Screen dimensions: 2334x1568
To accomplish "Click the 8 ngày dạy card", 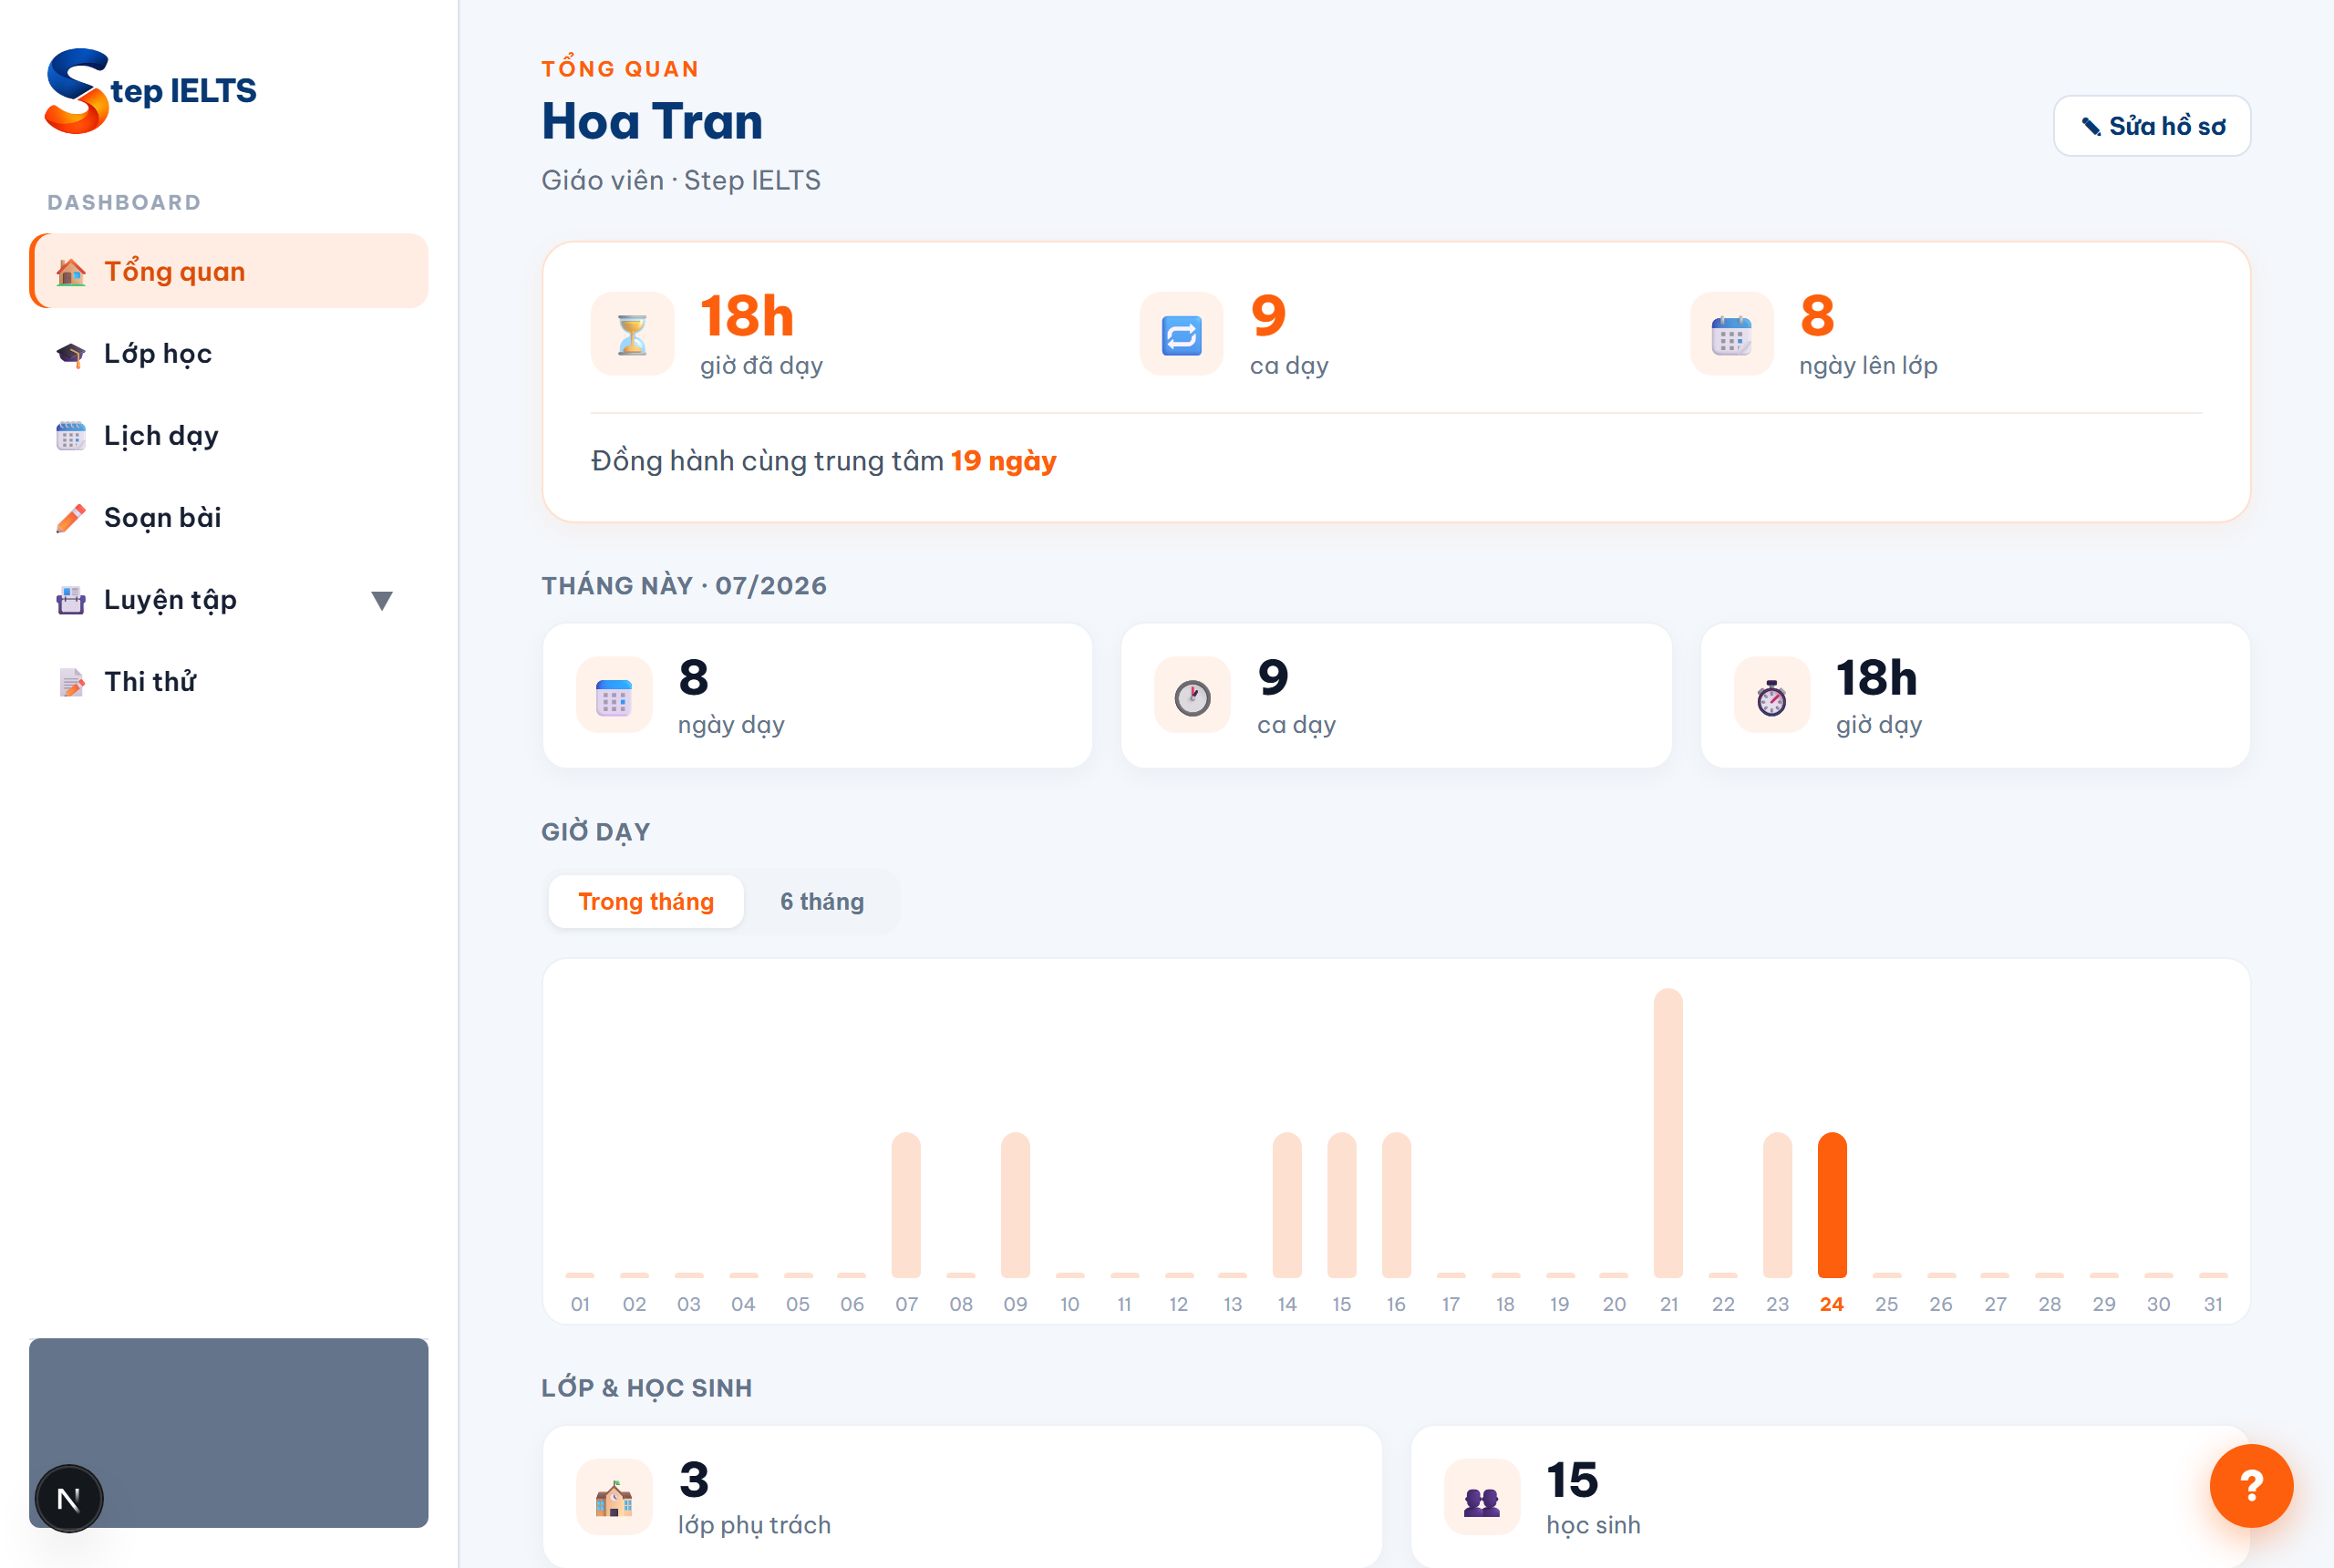I will coord(817,696).
